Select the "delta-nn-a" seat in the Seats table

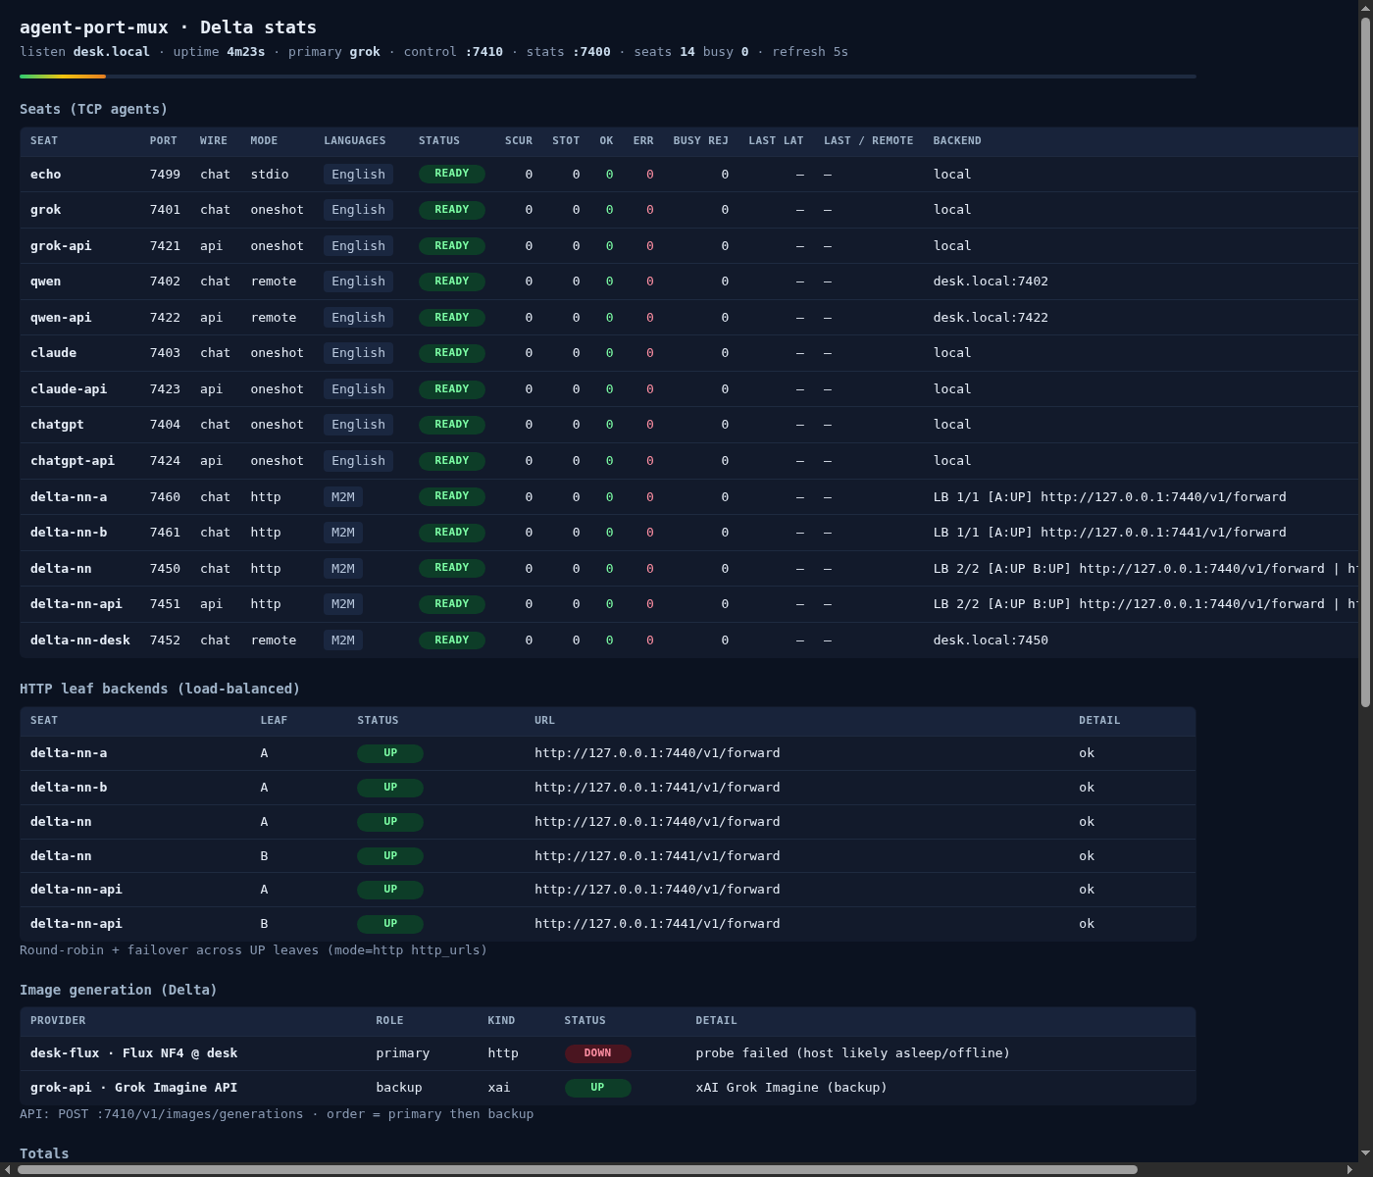point(69,496)
